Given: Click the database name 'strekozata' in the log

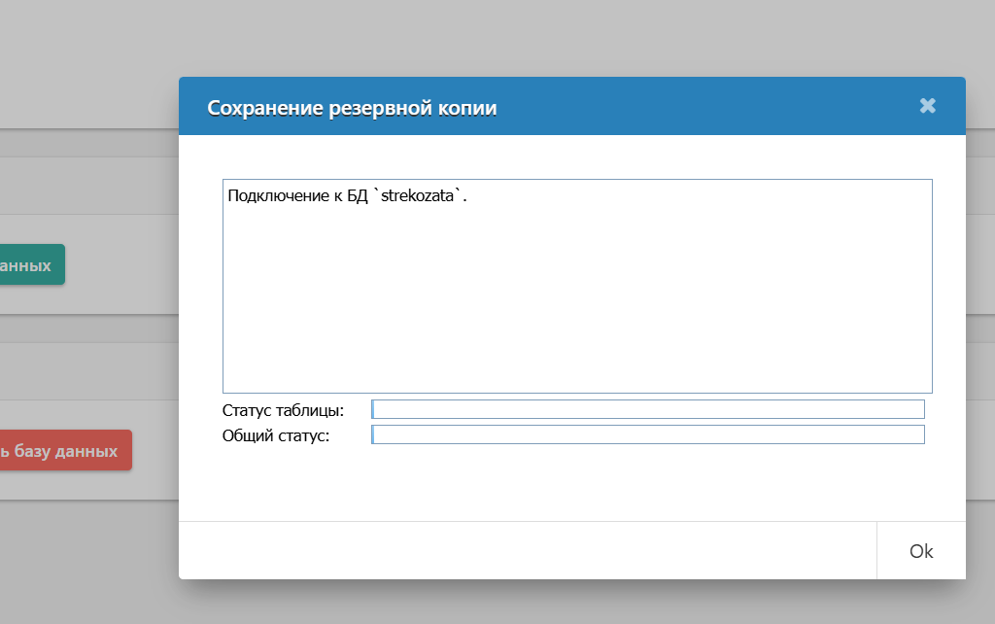Looking at the screenshot, I should click(418, 195).
